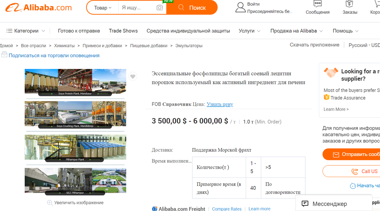Open image search camera icon
The height and width of the screenshot is (211, 380).
[160, 8]
